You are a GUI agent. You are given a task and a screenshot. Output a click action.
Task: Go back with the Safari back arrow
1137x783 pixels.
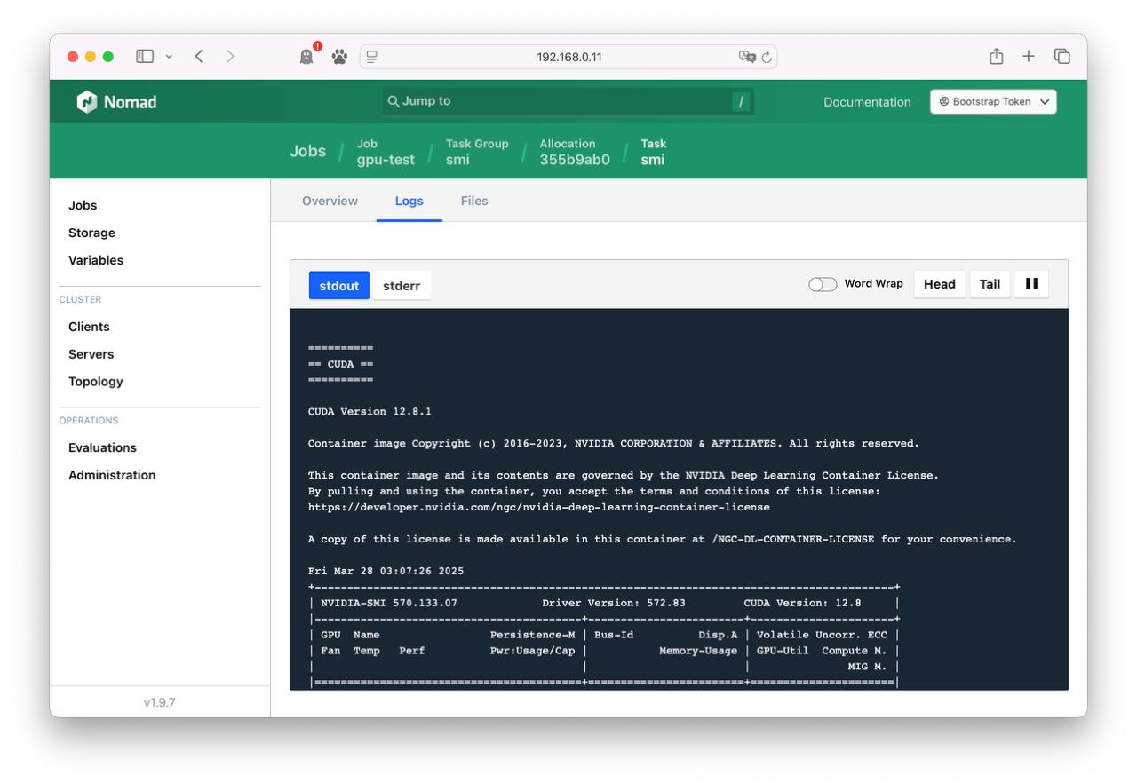click(199, 57)
